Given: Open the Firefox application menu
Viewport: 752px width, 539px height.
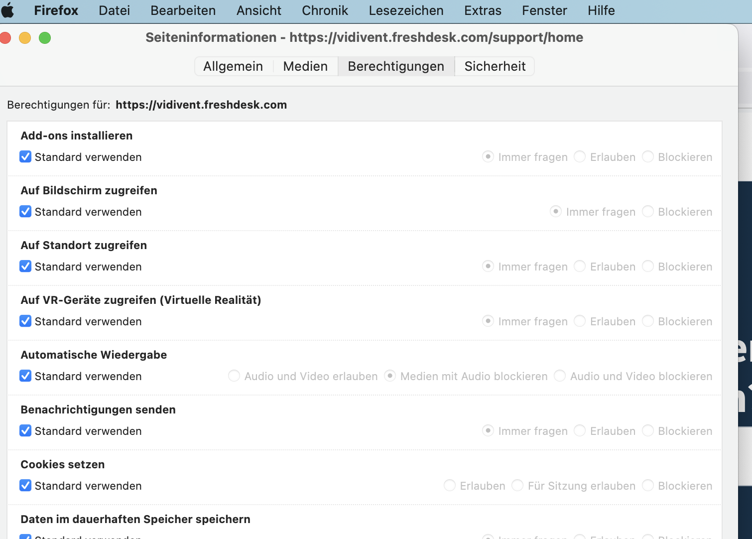Looking at the screenshot, I should pyautogui.click(x=56, y=10).
